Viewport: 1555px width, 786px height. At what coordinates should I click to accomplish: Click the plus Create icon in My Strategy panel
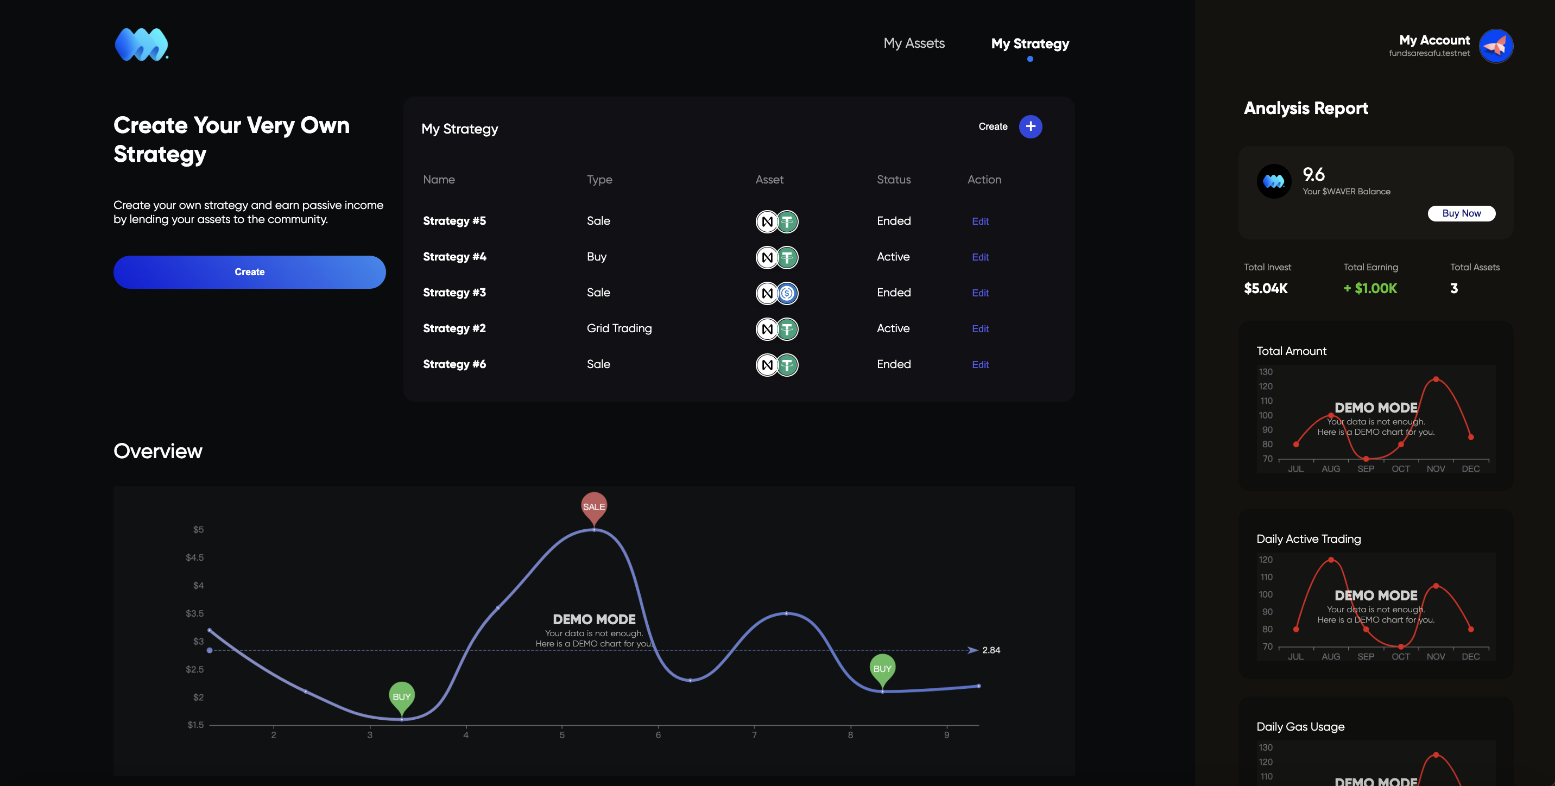click(x=1031, y=127)
